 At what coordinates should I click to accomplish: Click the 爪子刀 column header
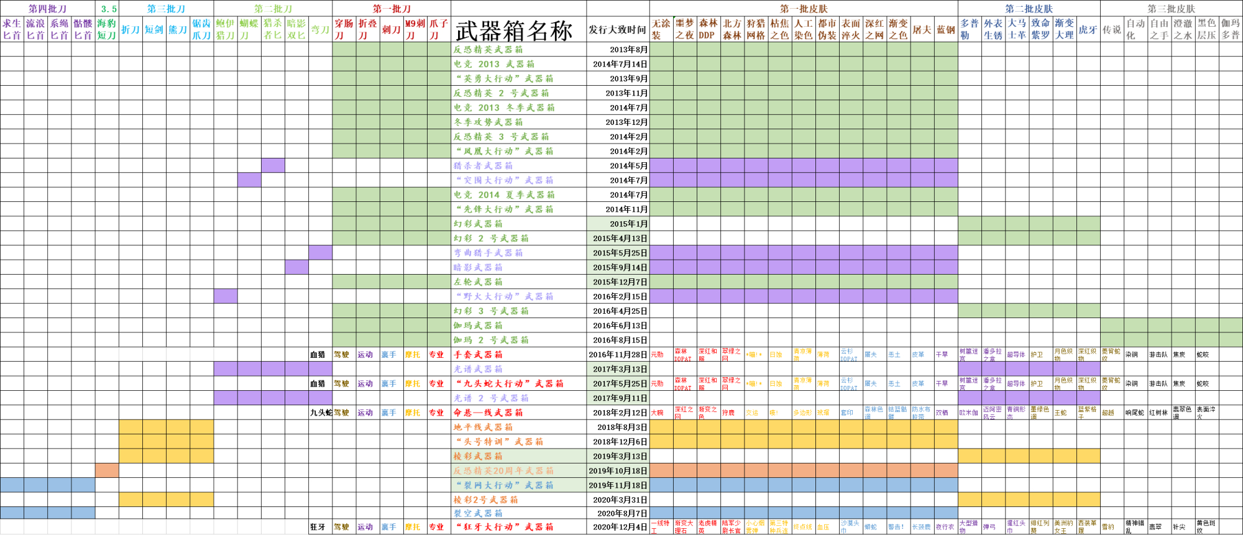point(439,29)
